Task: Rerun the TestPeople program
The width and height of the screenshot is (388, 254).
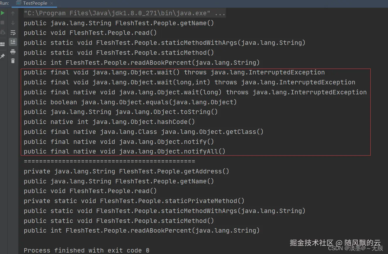Action: 3,13
